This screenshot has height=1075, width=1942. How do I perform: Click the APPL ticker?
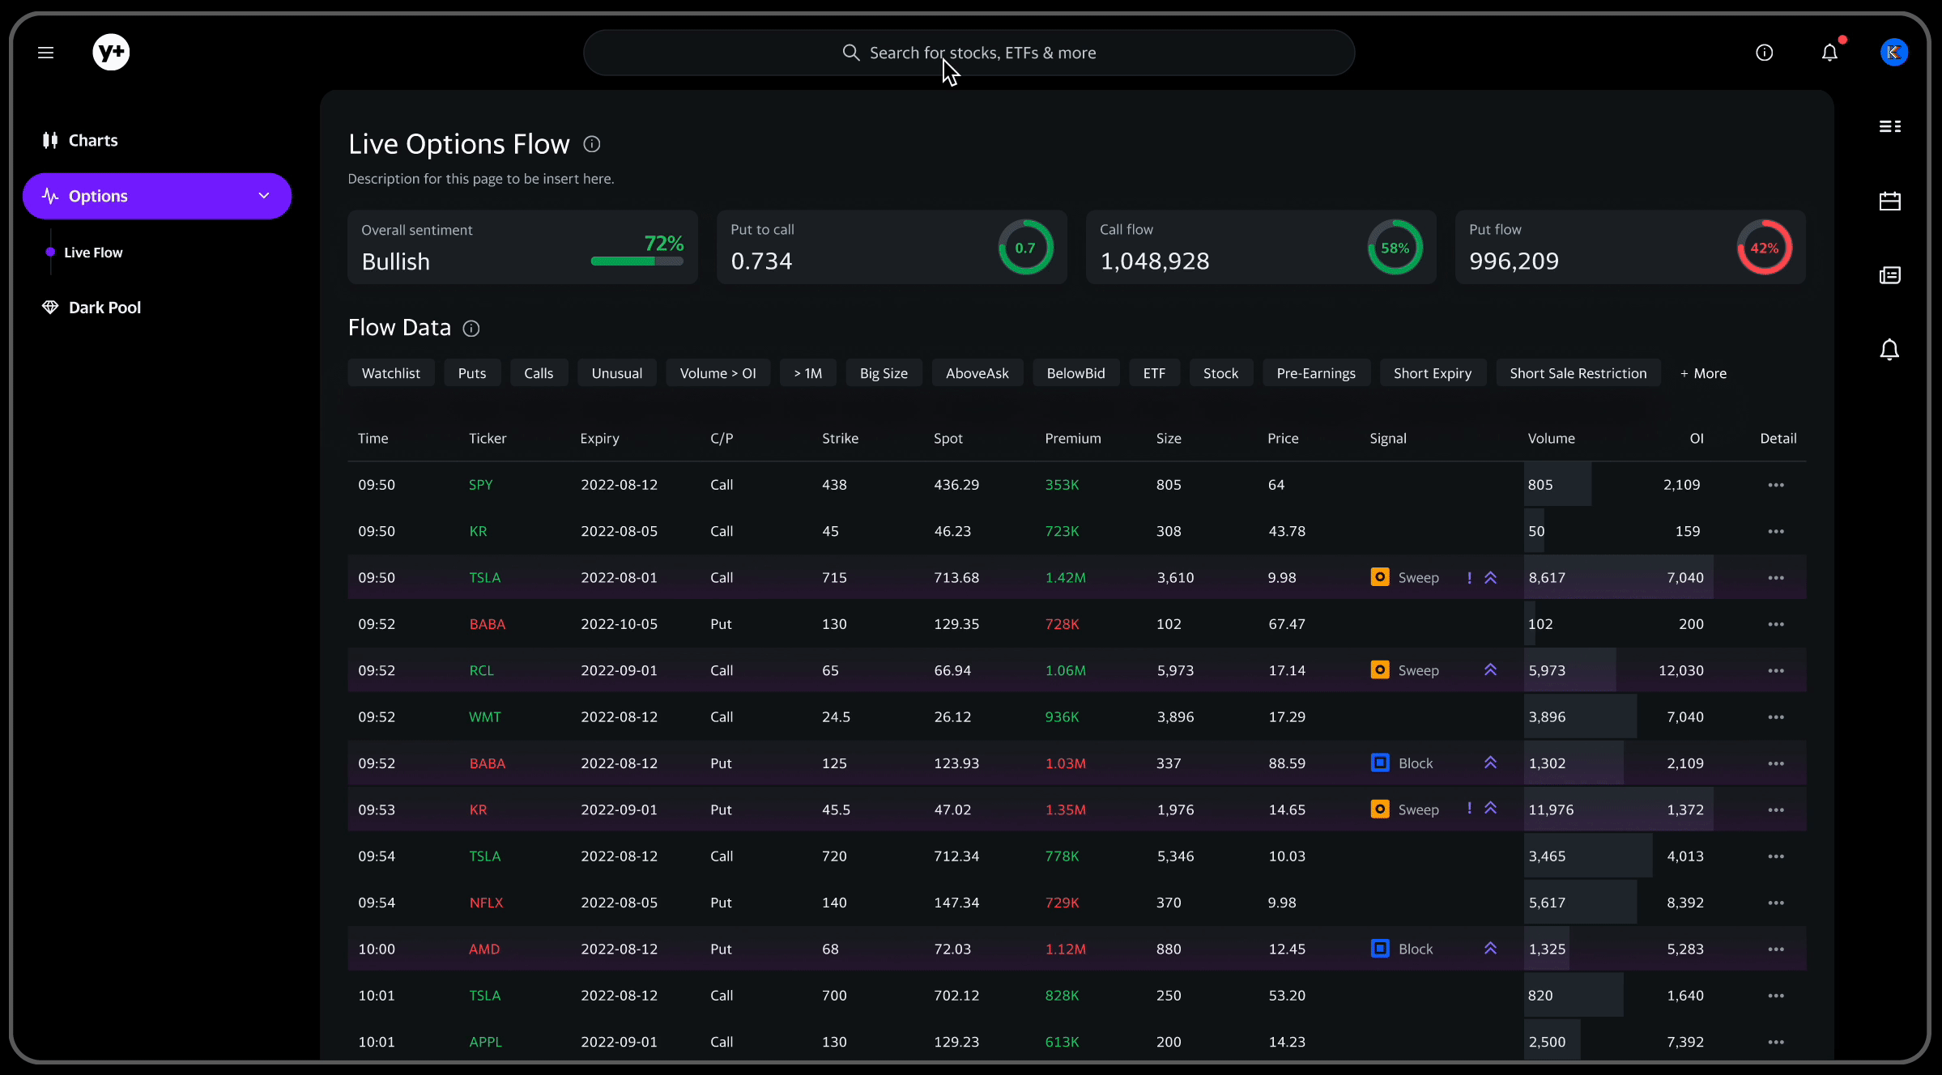click(x=486, y=1042)
